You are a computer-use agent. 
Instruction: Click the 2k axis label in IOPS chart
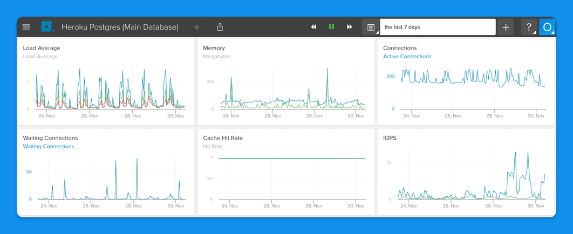389,163
